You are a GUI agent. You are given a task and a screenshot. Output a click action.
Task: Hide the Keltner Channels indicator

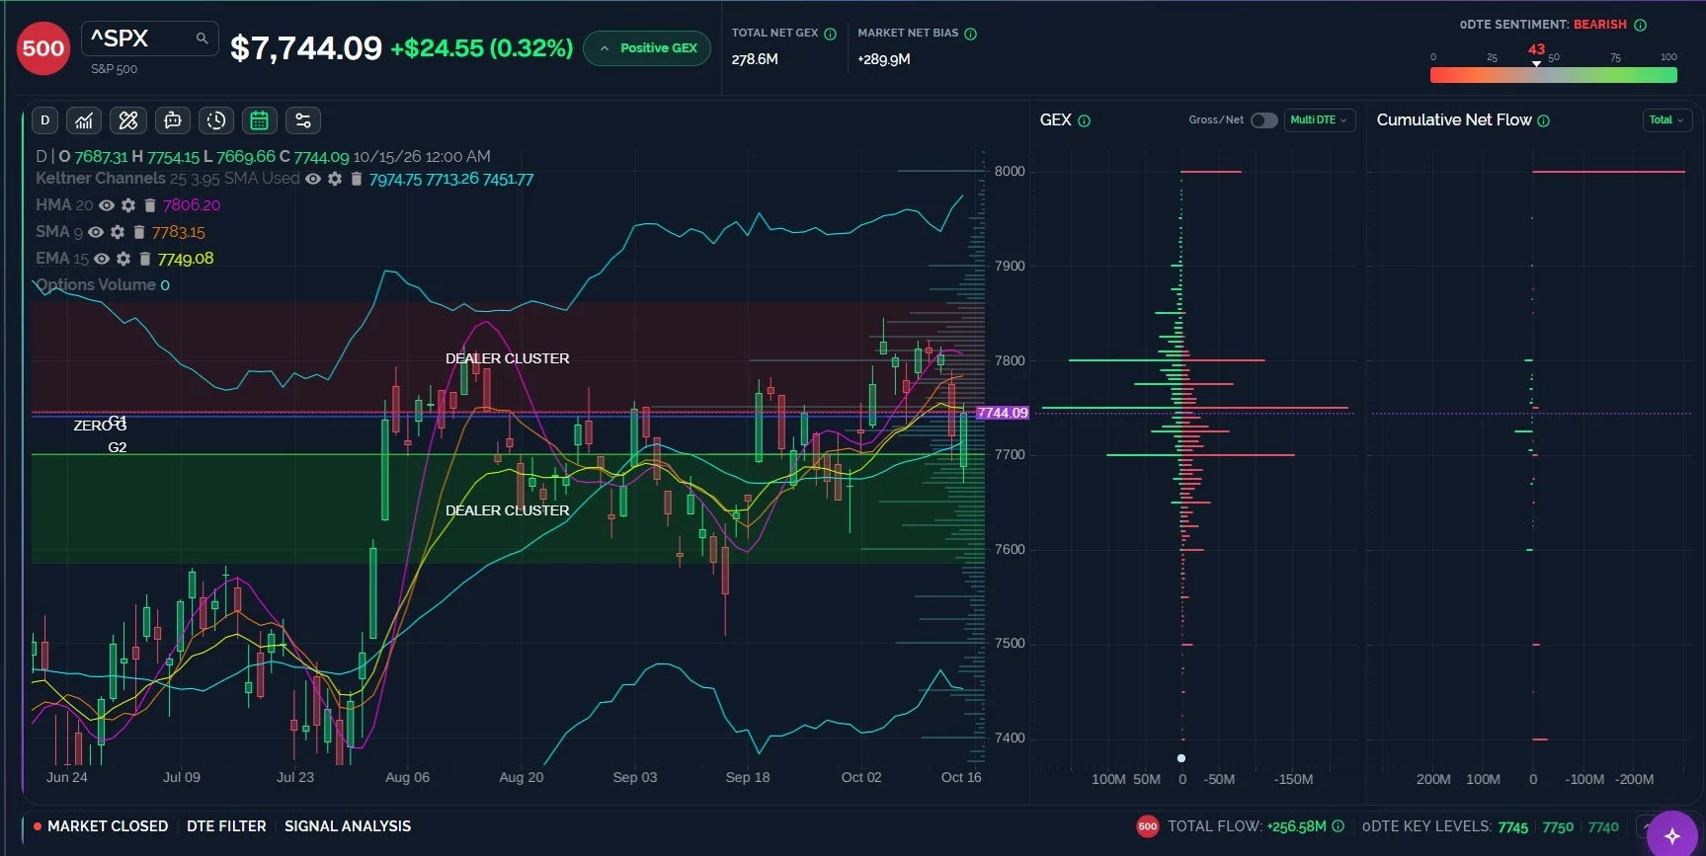point(313,179)
